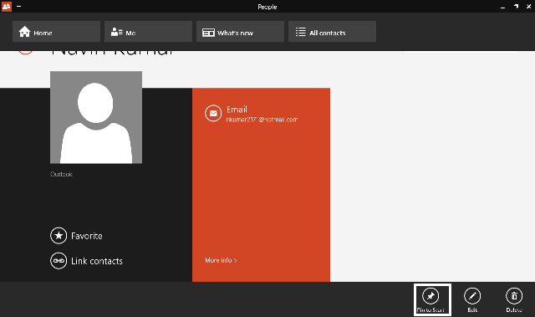Image resolution: width=535 pixels, height=317 pixels.
Task: Close the People window
Action: (x=528, y=7)
